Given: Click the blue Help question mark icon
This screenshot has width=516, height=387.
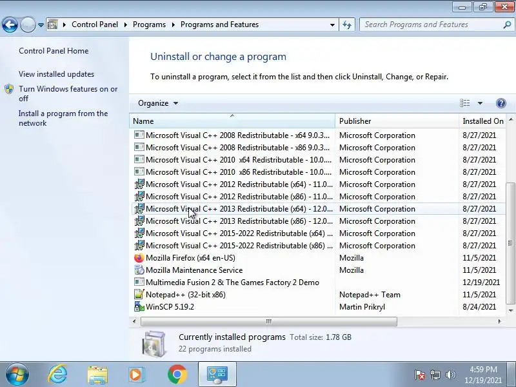Looking at the screenshot, I should 501,103.
